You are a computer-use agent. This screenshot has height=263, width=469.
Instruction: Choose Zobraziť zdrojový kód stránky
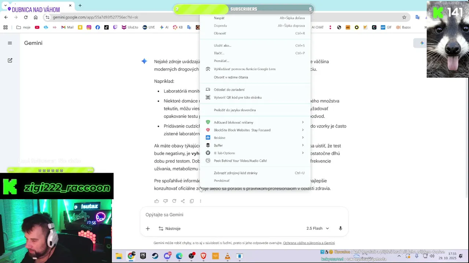255,173
